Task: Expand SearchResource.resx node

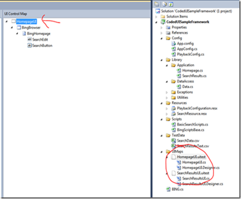Action: click(167, 114)
